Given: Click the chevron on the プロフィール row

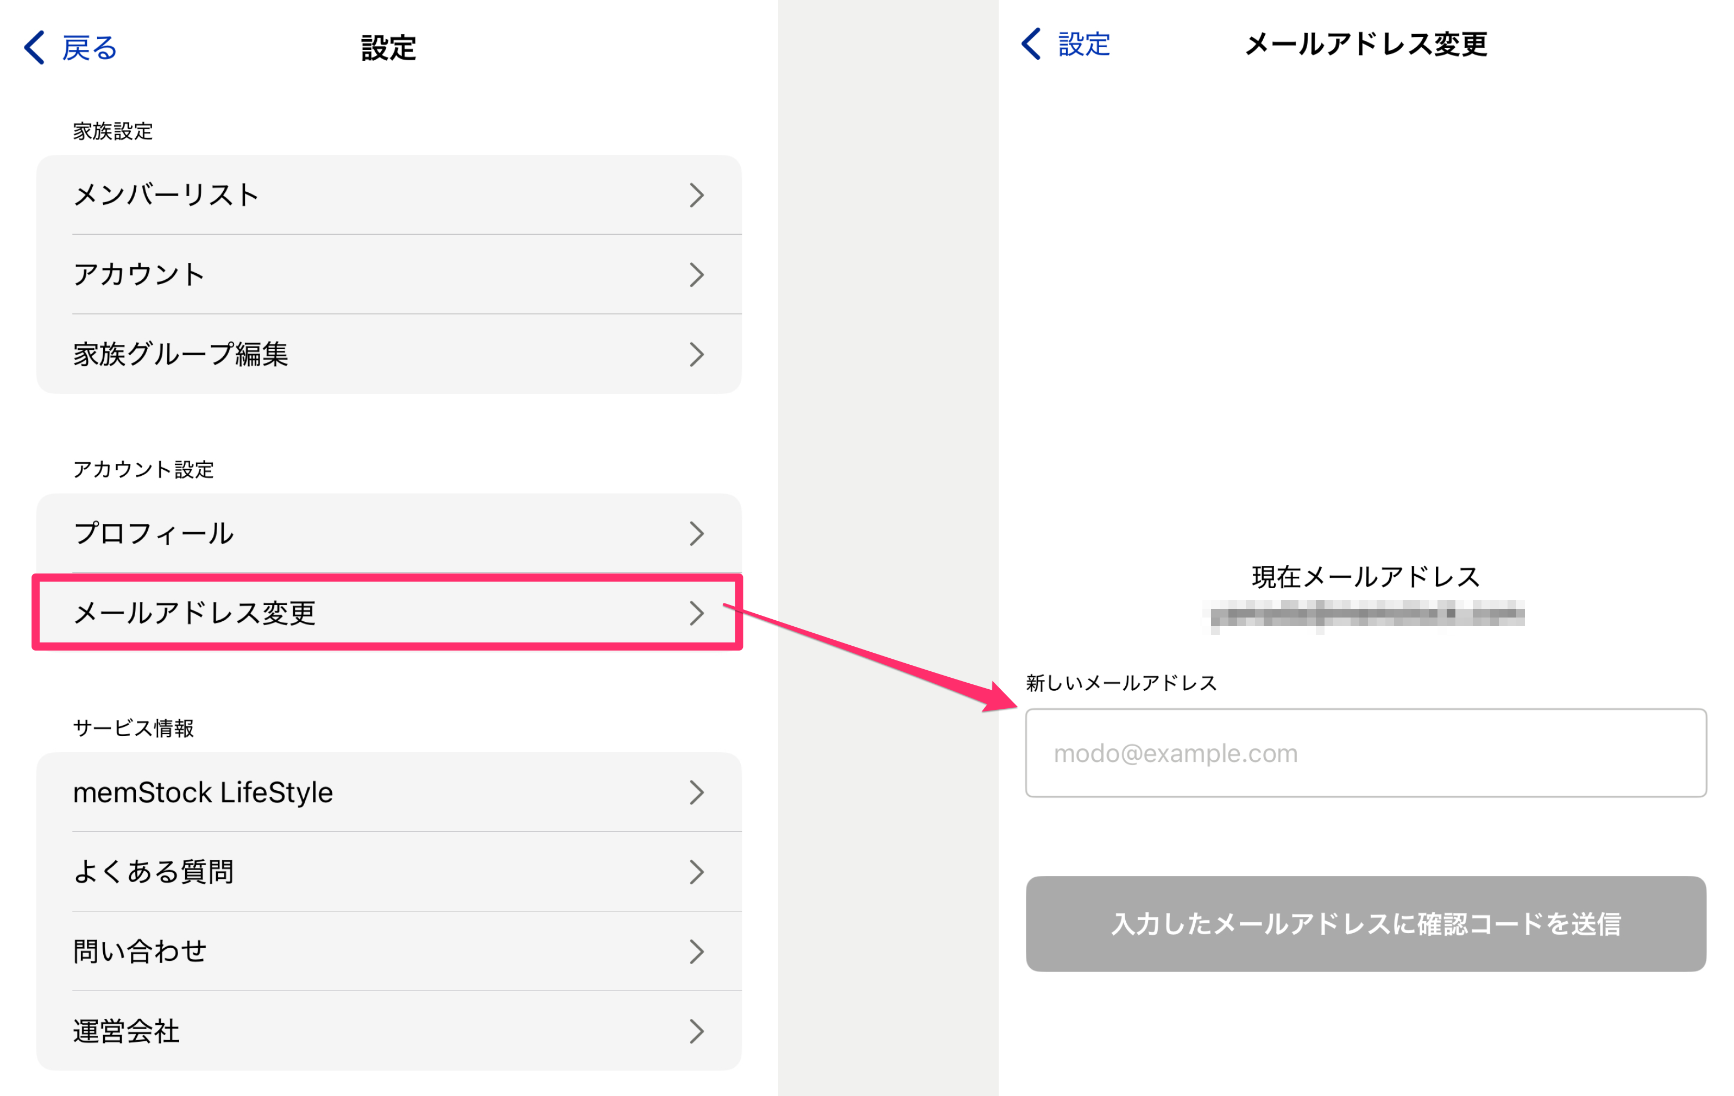Looking at the screenshot, I should click(x=696, y=533).
